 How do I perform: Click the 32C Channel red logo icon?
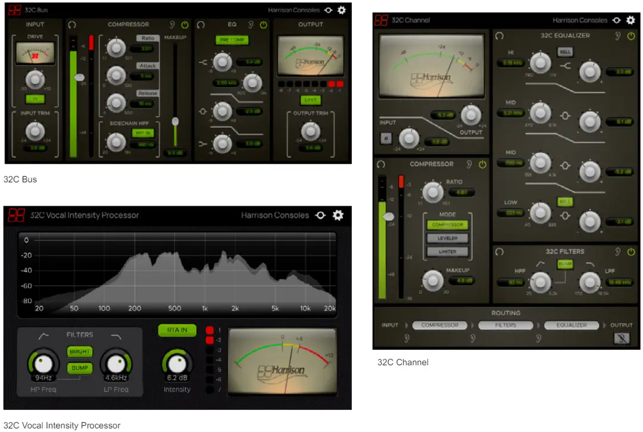[381, 20]
